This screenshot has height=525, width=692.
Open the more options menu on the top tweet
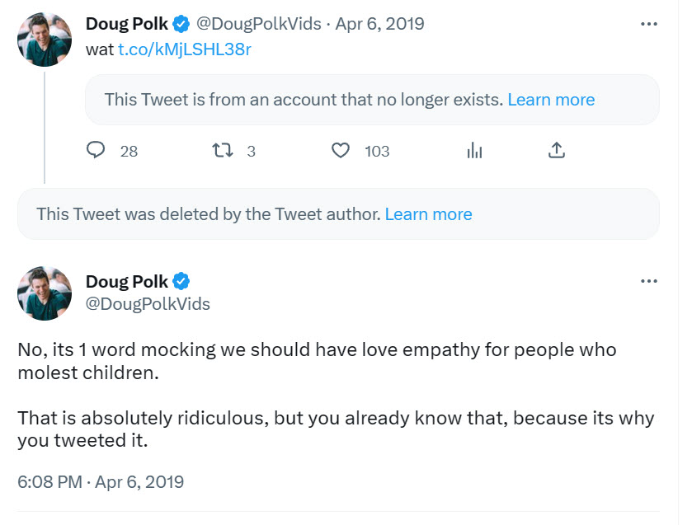click(x=649, y=24)
